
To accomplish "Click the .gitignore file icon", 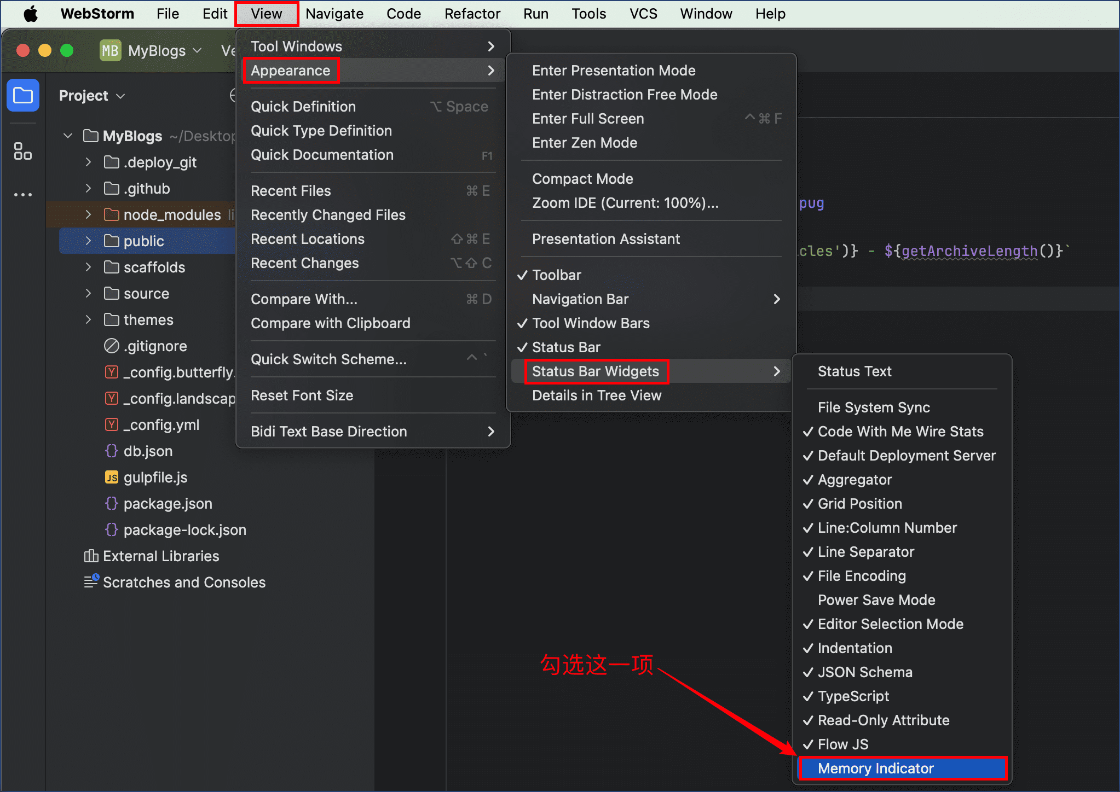I will (112, 346).
